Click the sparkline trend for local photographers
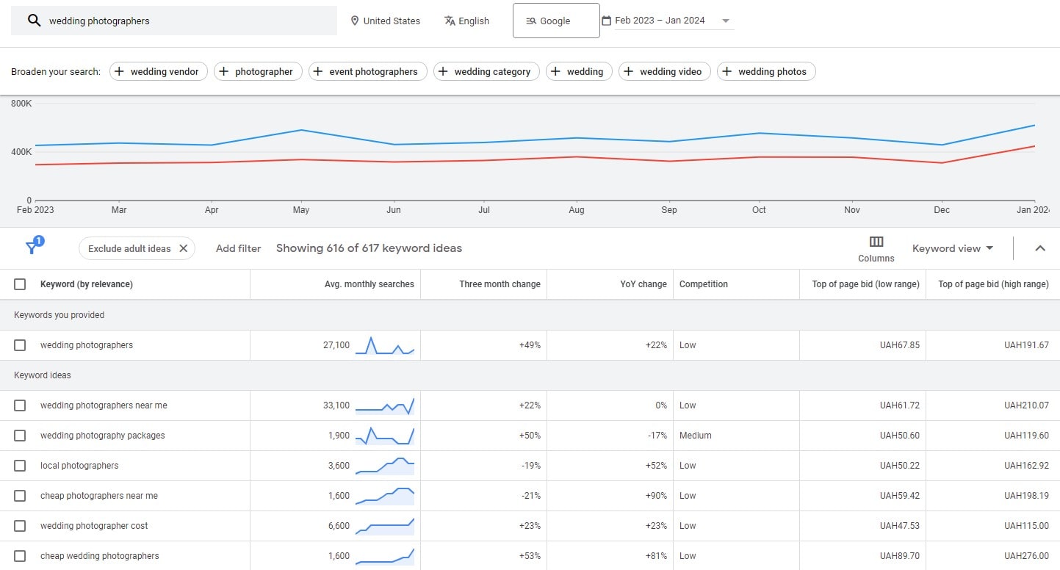The height and width of the screenshot is (570, 1060). [x=385, y=466]
